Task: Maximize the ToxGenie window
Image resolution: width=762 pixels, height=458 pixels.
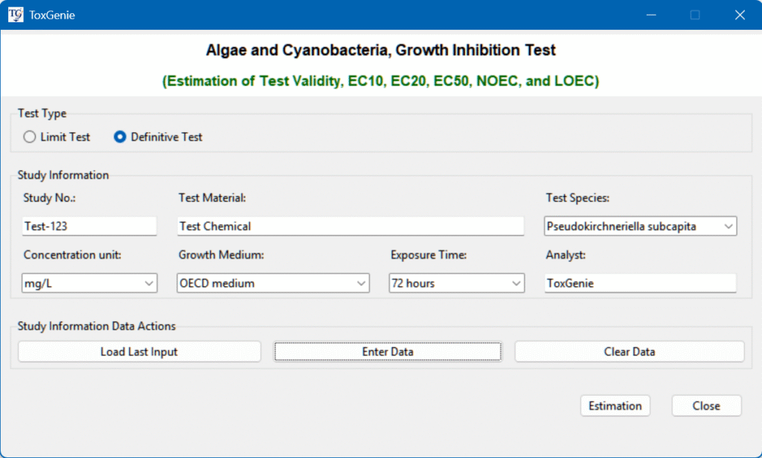Action: (x=695, y=15)
